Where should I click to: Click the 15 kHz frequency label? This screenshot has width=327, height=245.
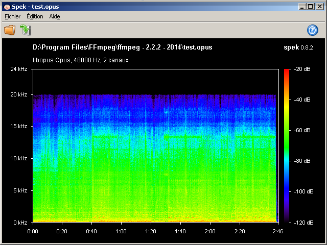coord(19,126)
